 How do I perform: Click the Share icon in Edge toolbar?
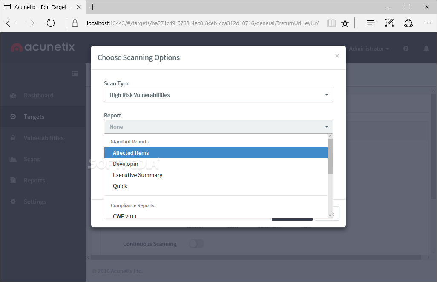[x=408, y=23]
